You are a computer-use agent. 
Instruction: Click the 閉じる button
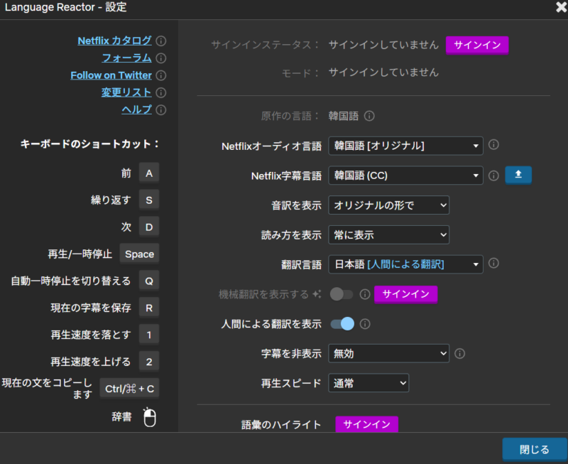tap(535, 450)
